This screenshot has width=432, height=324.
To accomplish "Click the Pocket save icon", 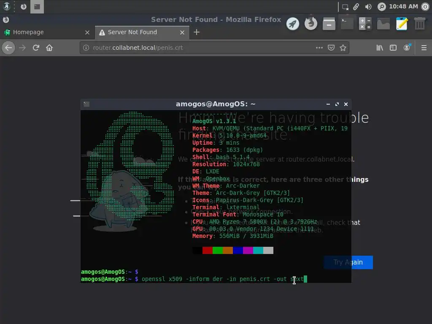I will click(331, 48).
